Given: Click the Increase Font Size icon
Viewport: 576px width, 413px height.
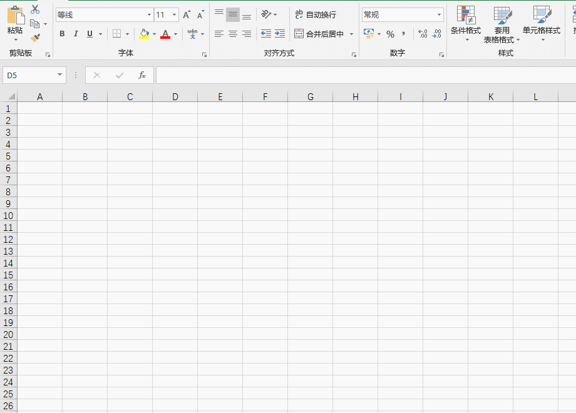Looking at the screenshot, I should pyautogui.click(x=187, y=15).
